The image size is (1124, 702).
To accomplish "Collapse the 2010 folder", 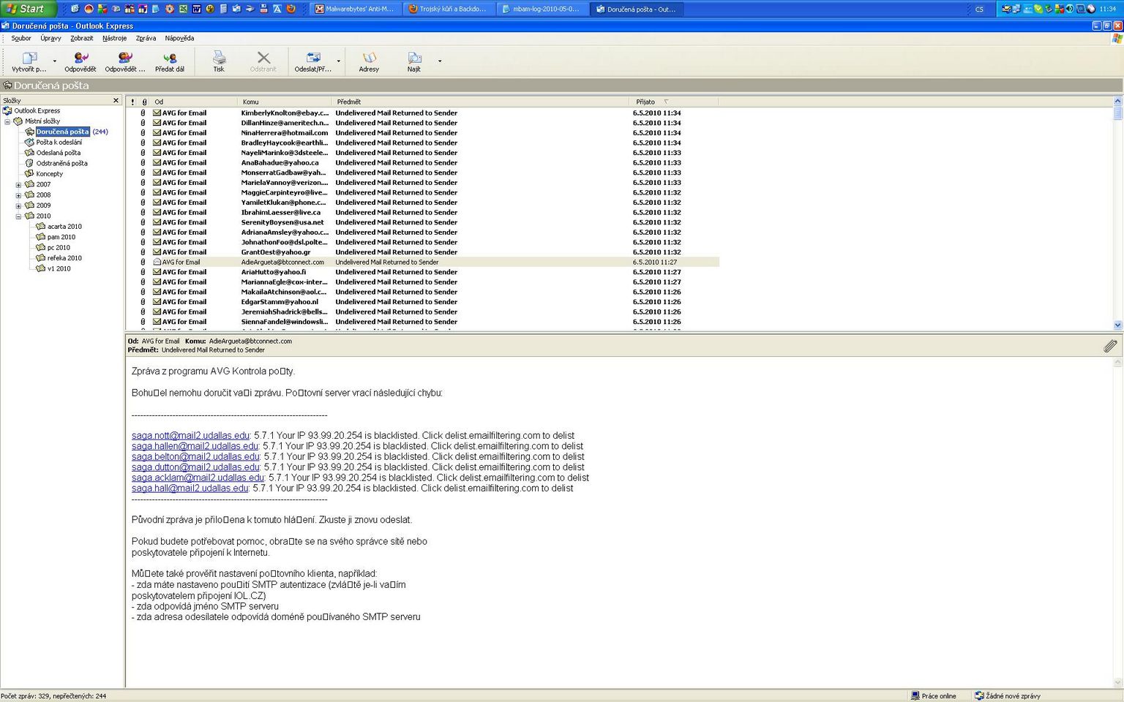I will coord(18,216).
